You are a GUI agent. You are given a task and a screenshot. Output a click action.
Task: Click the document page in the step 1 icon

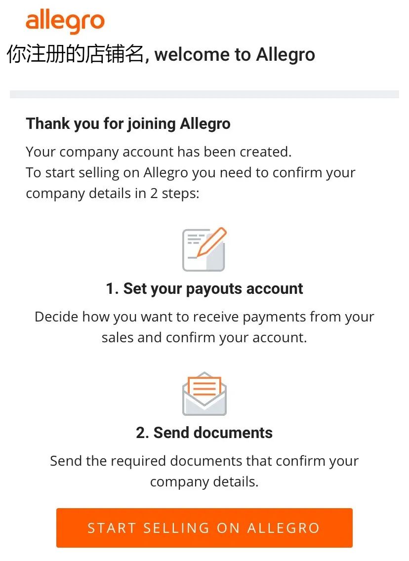tap(194, 253)
